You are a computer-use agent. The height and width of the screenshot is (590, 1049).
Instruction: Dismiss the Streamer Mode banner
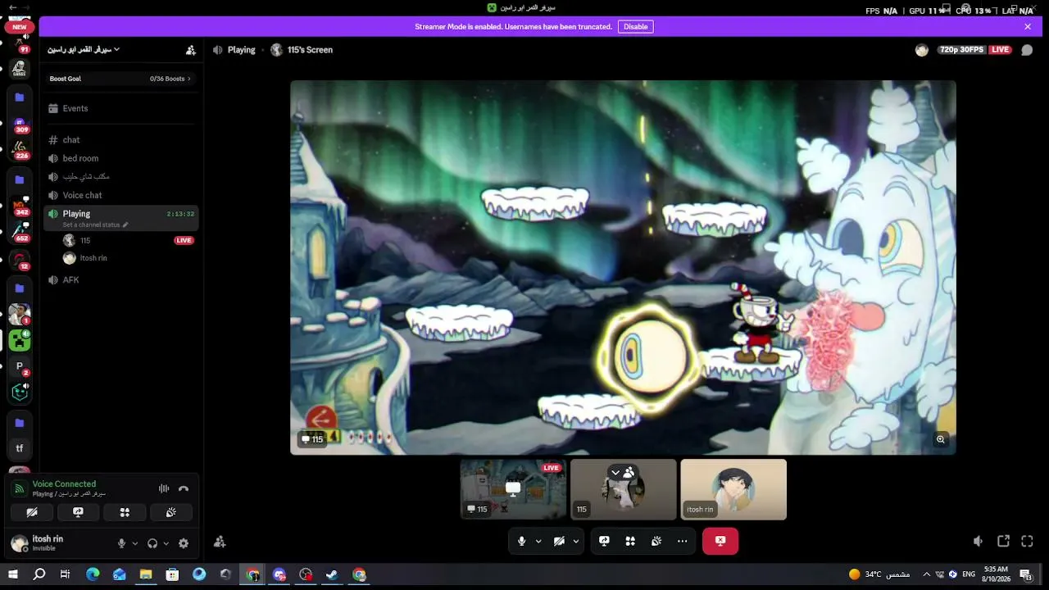(x=1028, y=26)
